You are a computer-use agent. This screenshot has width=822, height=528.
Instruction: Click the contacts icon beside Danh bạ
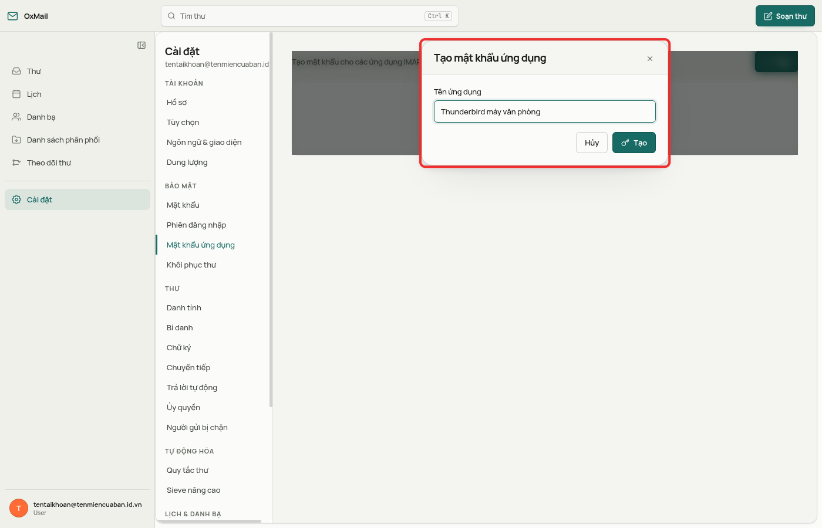tap(16, 117)
